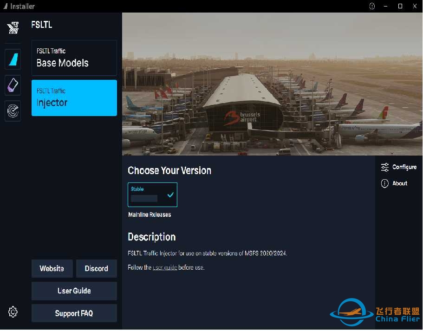Click the Mainline Releases label
The width and height of the screenshot is (423, 331).
point(150,215)
